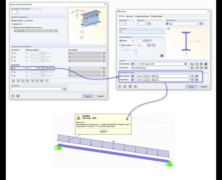
Task: Open help in Nueva articulación en barra dialog
Action: pos(13,96)
